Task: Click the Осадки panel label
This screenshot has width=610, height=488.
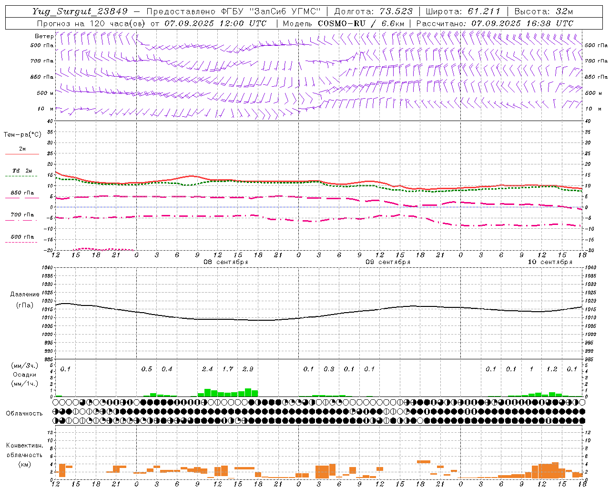Action: click(x=24, y=375)
